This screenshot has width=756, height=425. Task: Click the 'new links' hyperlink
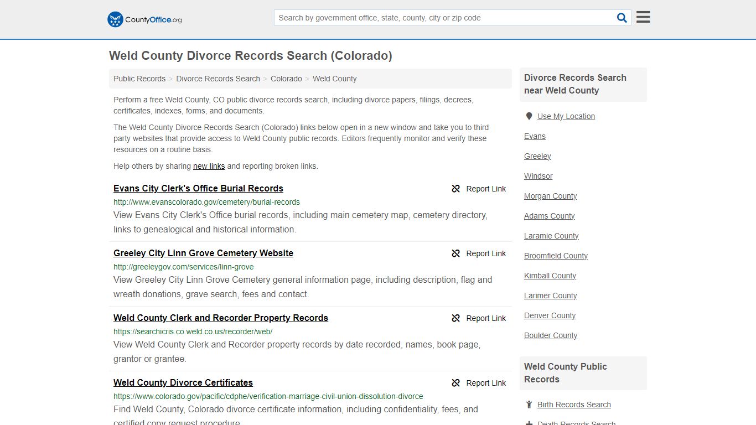tap(209, 166)
